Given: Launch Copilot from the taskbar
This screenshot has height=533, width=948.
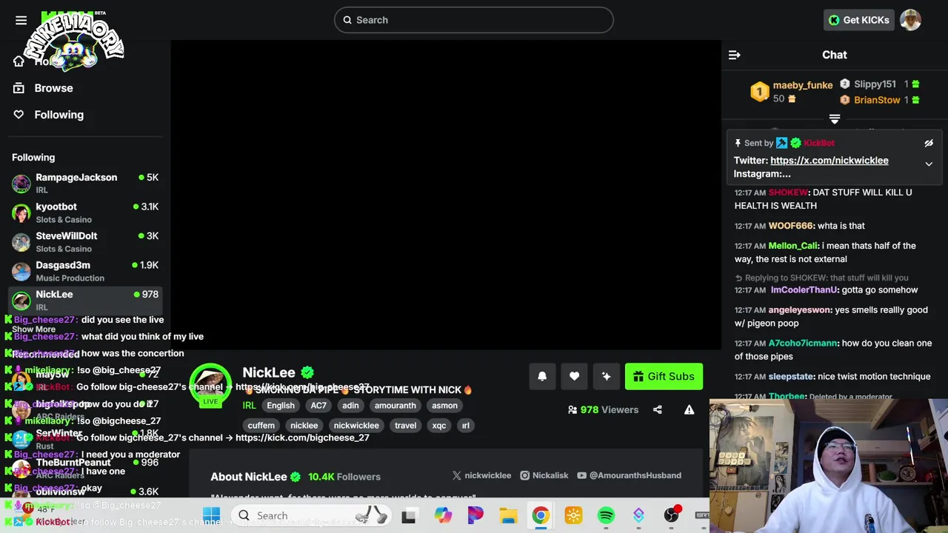Looking at the screenshot, I should tap(443, 515).
